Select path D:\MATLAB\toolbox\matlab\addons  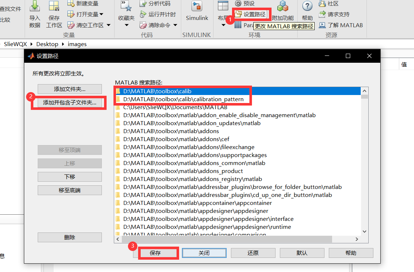click(x=237, y=131)
